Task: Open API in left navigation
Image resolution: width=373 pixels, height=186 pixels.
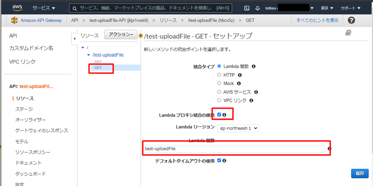Action: point(13,36)
